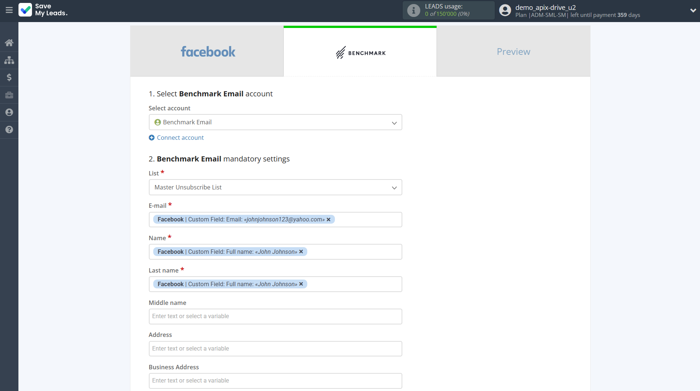The height and width of the screenshot is (391, 700).
Task: Switch to the Facebook tab
Action: point(207,51)
